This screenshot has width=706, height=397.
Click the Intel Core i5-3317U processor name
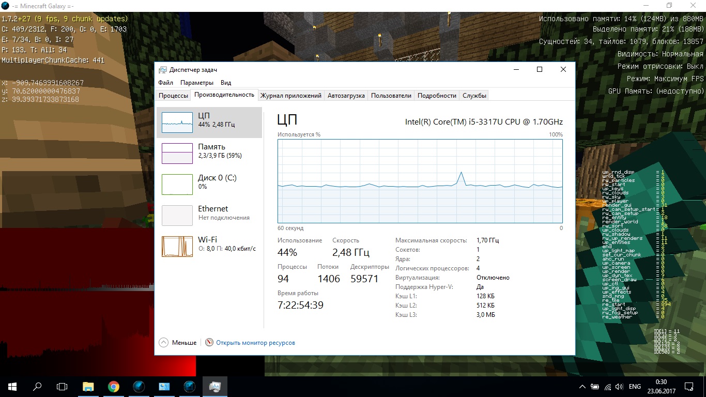coord(484,122)
